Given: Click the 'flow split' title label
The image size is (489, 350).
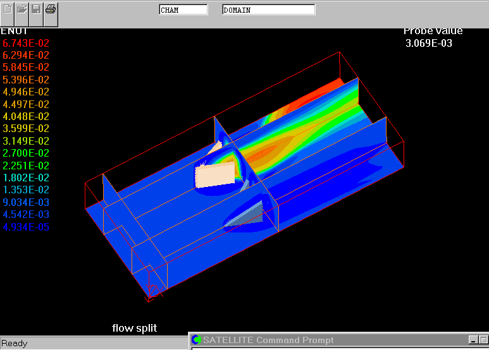Looking at the screenshot, I should [x=134, y=328].
